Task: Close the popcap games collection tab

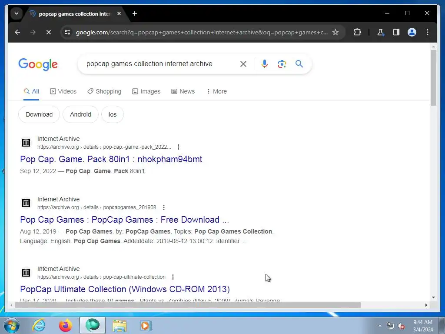Action: coord(119,13)
